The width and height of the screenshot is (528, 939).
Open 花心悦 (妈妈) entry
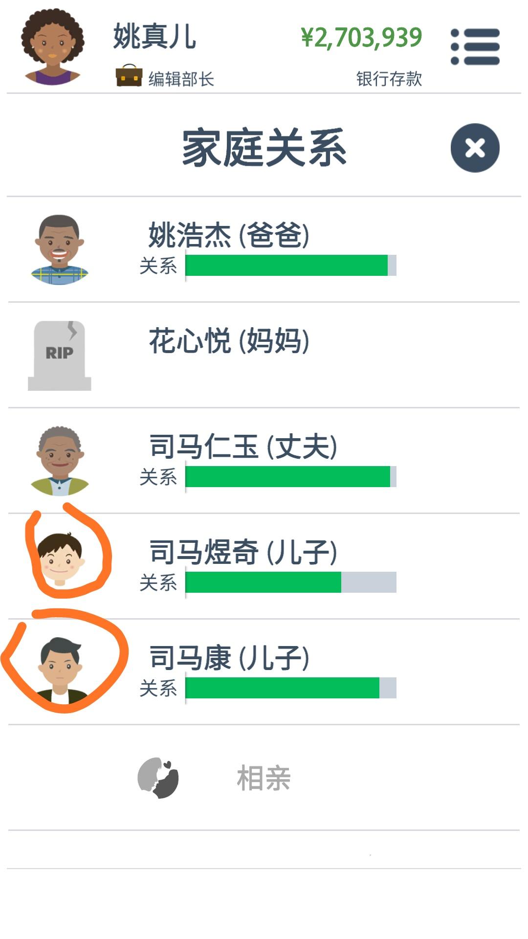[264, 355]
